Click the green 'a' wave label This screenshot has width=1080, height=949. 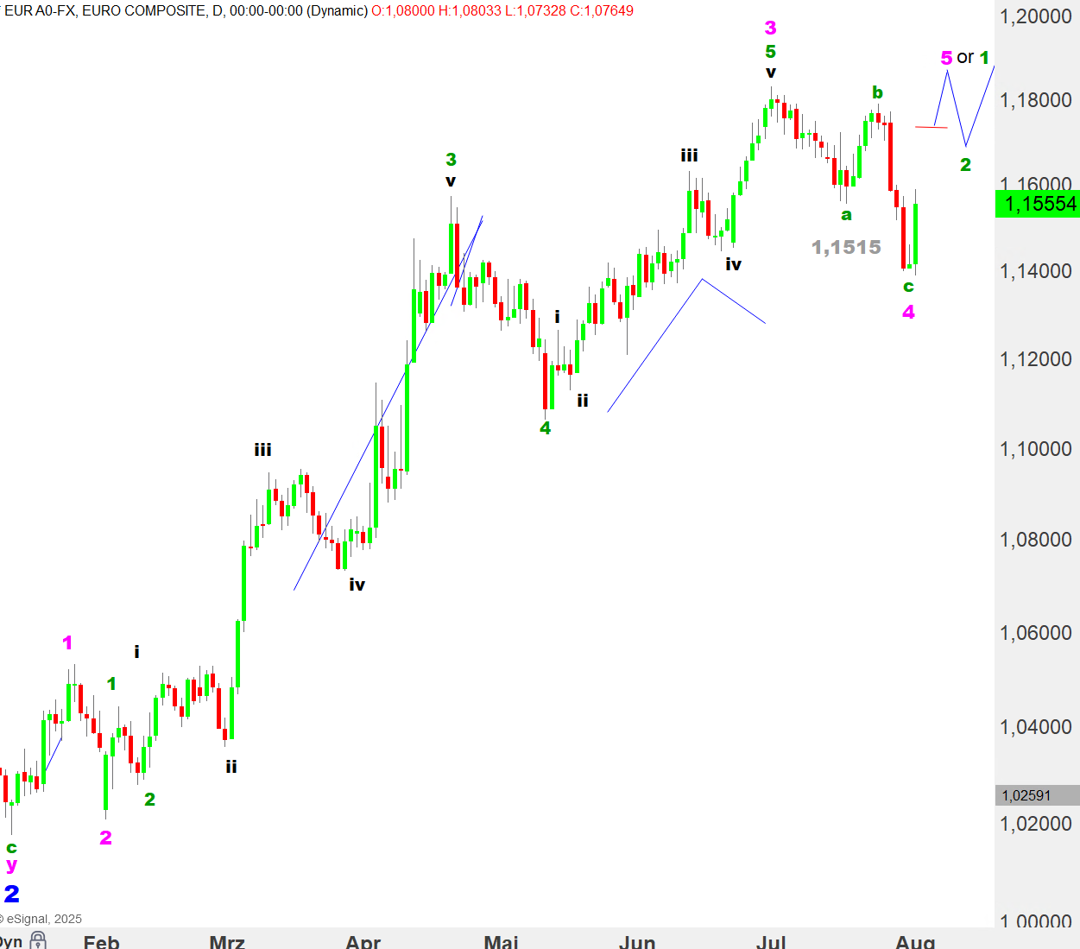coord(846,215)
